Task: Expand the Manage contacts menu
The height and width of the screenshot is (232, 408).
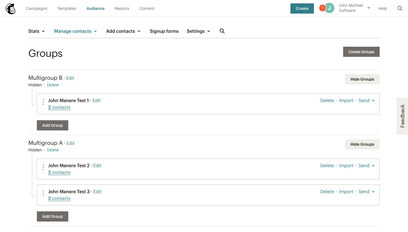Action: [75, 31]
